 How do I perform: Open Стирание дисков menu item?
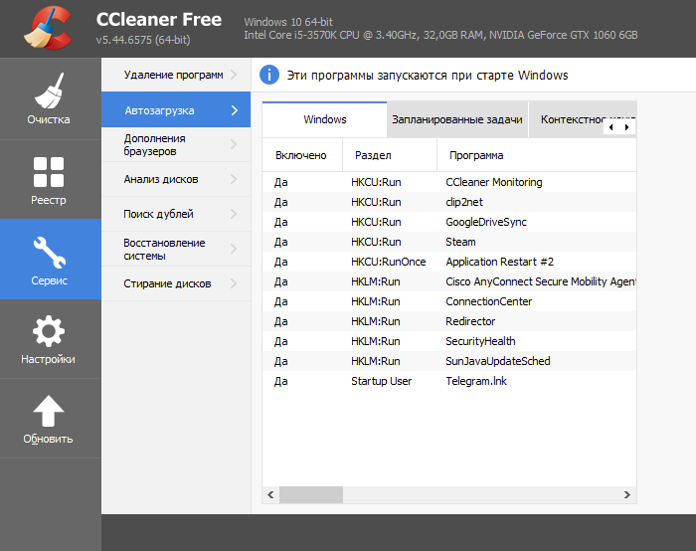coord(176,283)
